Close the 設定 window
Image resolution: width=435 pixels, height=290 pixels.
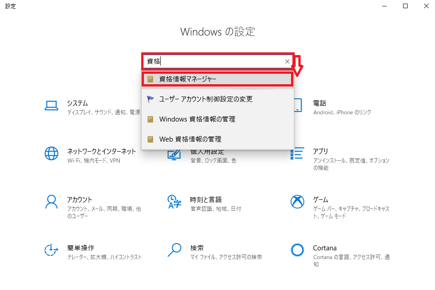[x=426, y=6]
